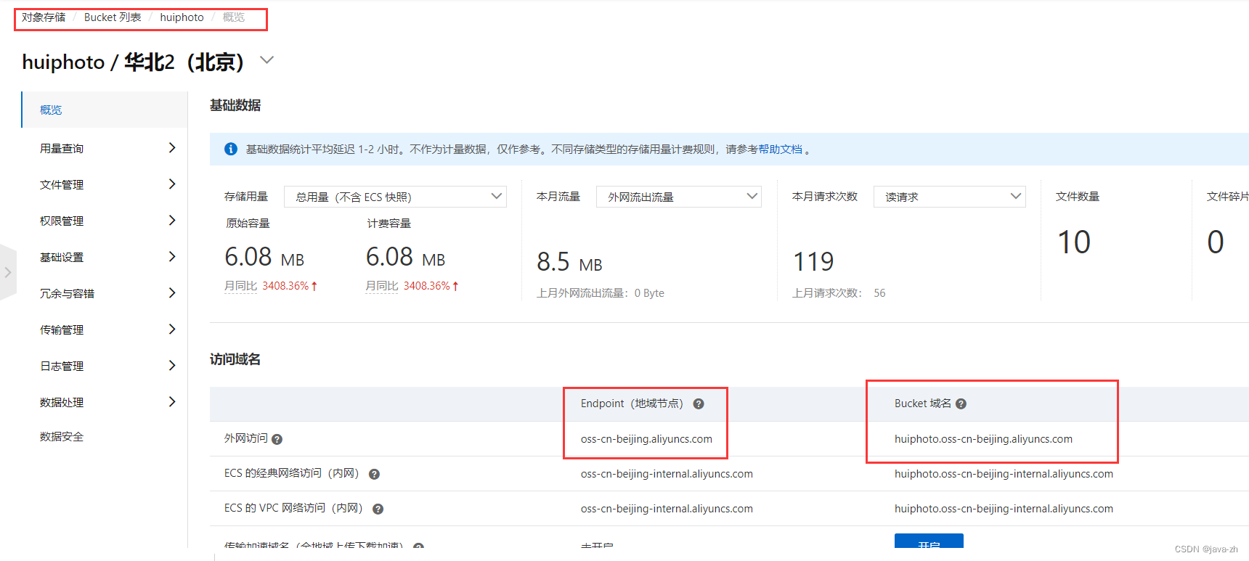
Task: Open the 冗余与容错 sidebar menu
Action: [105, 293]
